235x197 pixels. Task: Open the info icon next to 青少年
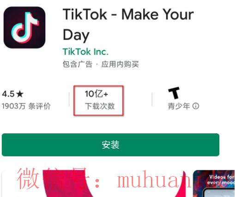[196, 106]
